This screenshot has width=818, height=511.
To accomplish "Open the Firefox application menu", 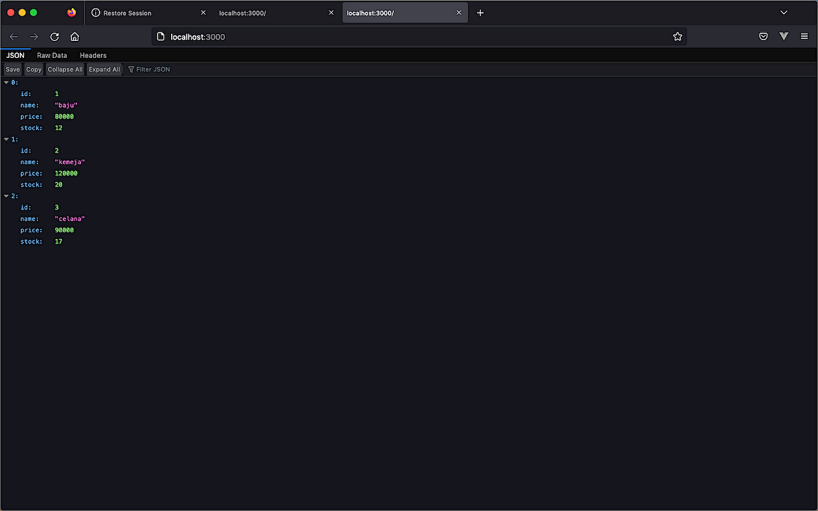I will coord(804,36).
